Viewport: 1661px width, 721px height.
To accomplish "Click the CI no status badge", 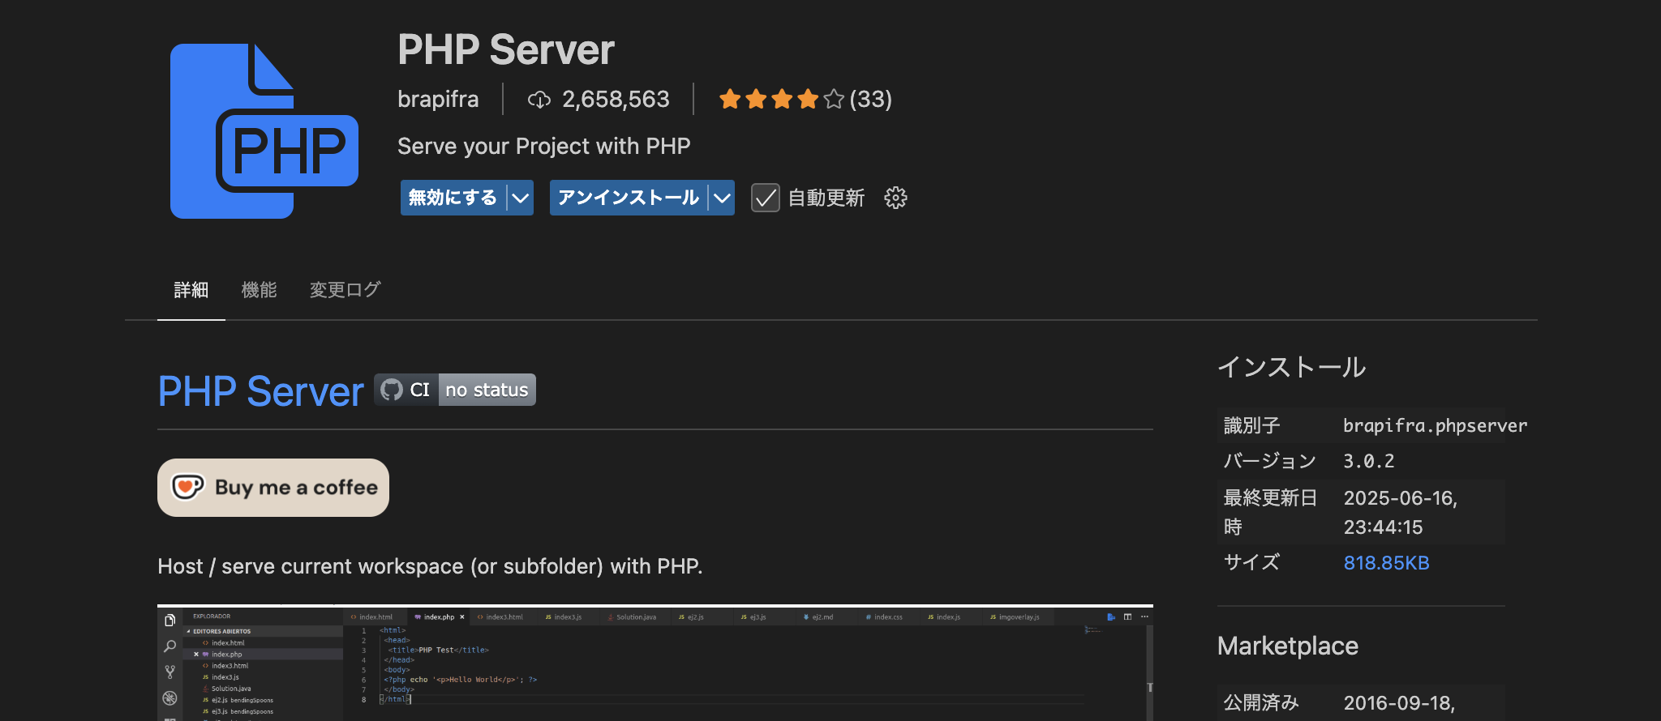I will pyautogui.click(x=455, y=390).
